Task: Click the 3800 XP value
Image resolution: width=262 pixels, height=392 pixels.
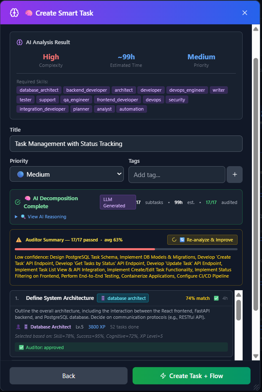Action: 97,327
